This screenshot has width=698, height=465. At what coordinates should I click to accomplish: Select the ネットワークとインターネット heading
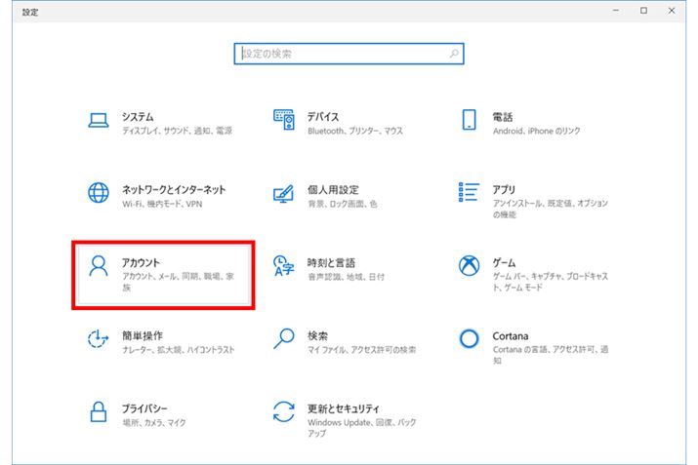(x=174, y=189)
